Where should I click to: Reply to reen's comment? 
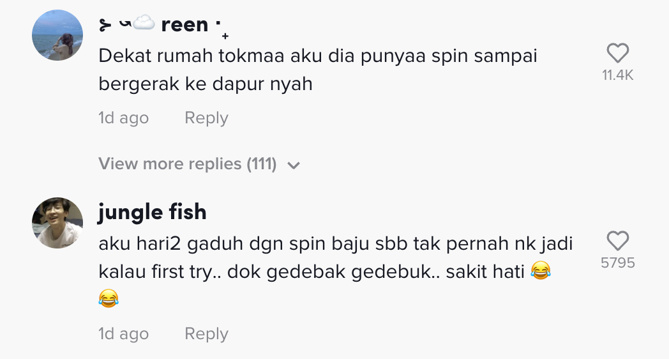(x=206, y=118)
